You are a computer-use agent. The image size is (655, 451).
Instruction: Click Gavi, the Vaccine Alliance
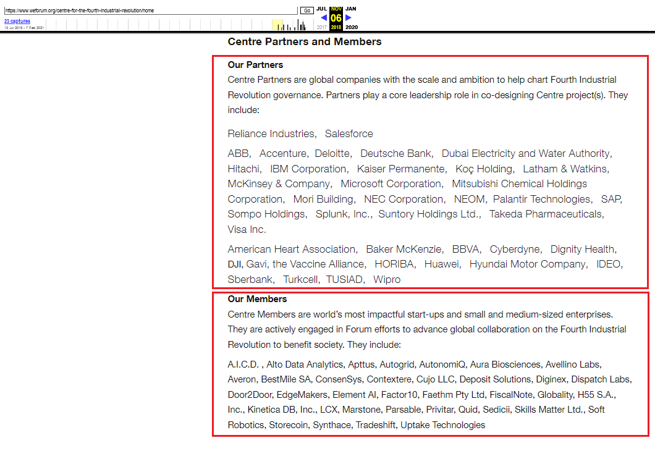305,264
